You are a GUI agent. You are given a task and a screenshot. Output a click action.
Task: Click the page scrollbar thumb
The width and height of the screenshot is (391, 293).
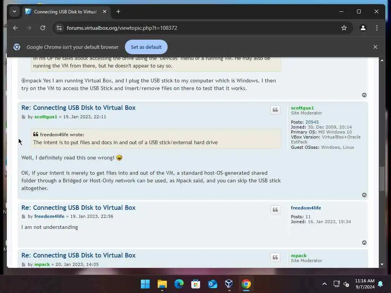pyautogui.click(x=382, y=179)
